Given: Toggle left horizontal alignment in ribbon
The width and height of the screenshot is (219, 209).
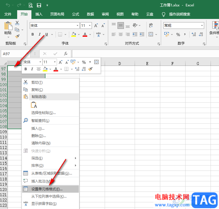Looking at the screenshot, I should (x=114, y=34).
